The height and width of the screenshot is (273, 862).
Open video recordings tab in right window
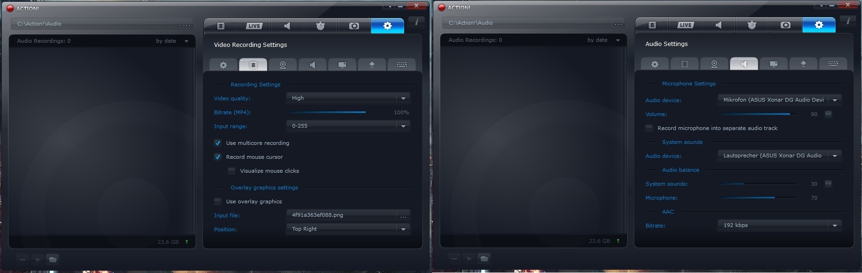(652, 25)
